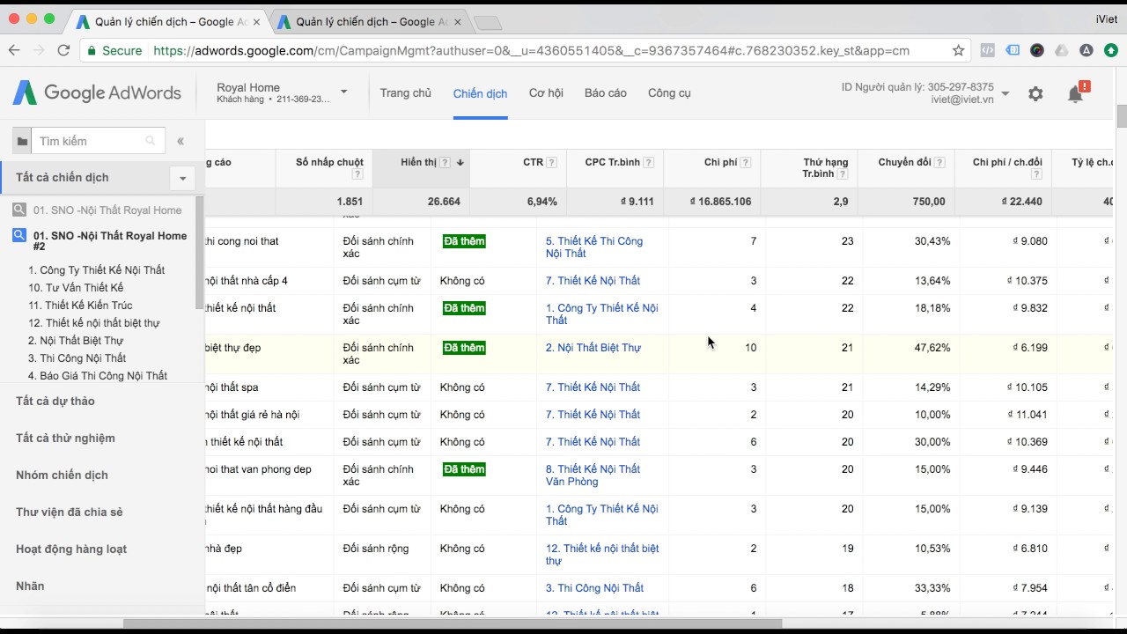Expand the ID Người quản lý account dropdown
Screen dimensions: 1127x634
1005,93
